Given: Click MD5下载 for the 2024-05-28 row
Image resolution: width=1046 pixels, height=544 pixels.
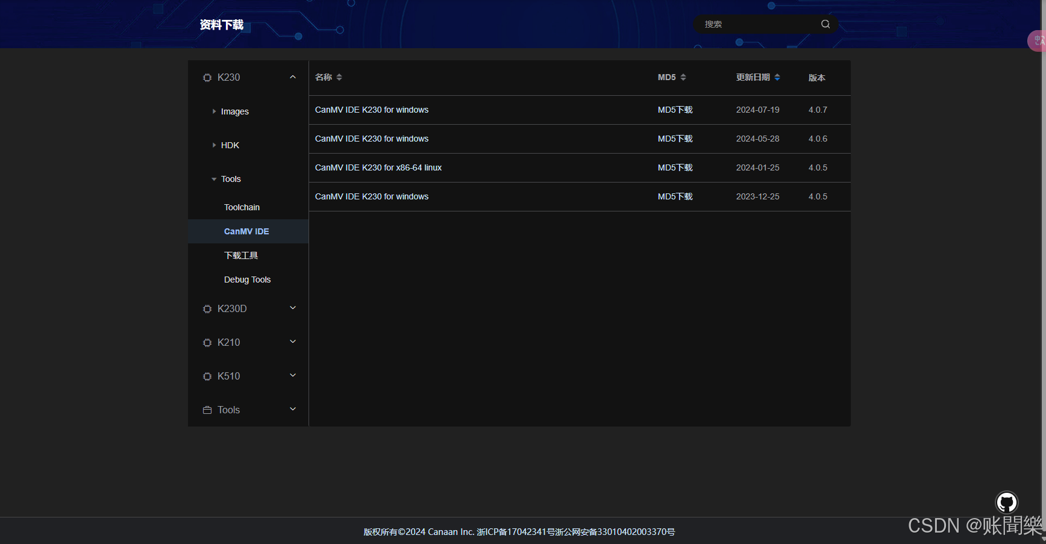Looking at the screenshot, I should (x=675, y=139).
